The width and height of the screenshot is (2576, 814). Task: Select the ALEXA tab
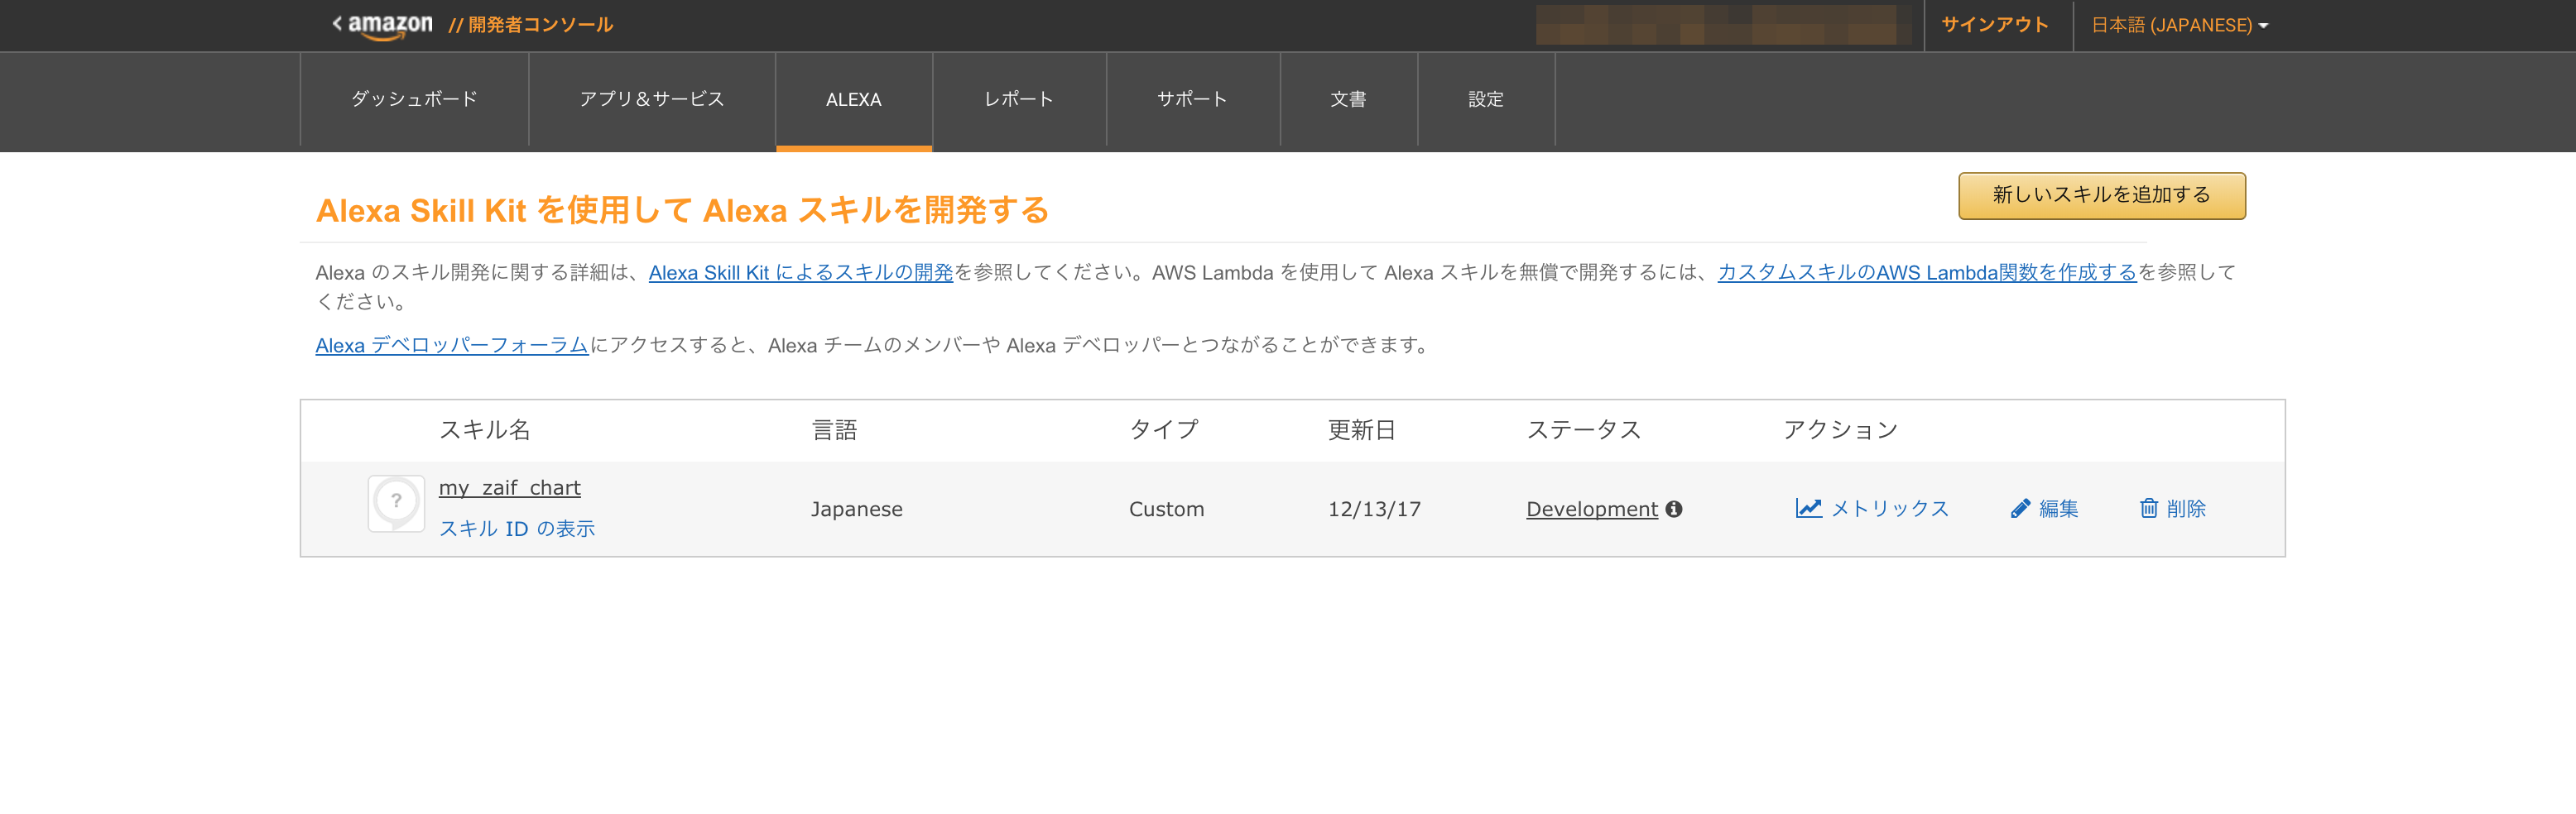[x=854, y=99]
